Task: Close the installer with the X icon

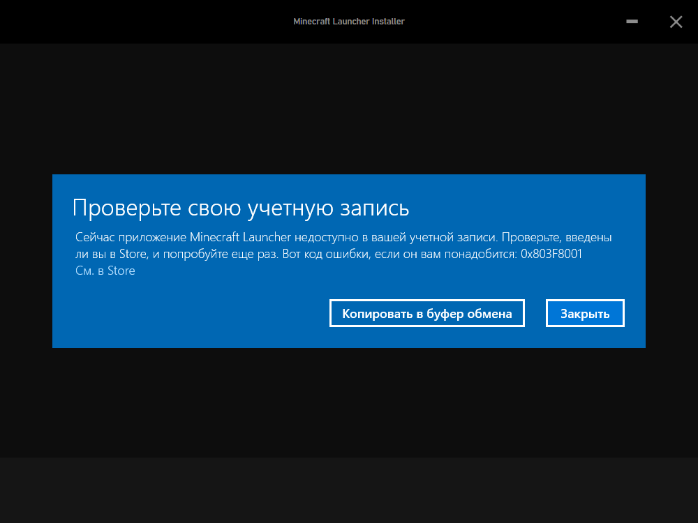Action: click(x=676, y=22)
